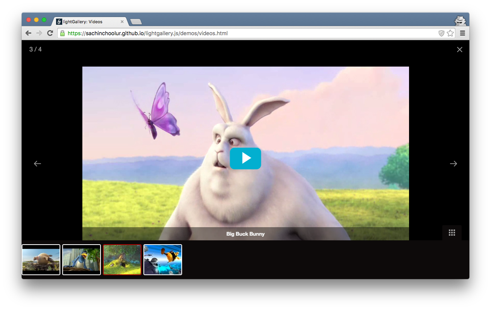Close the lightGallery overlay
Screen dimensions: 491x310
click(x=460, y=50)
